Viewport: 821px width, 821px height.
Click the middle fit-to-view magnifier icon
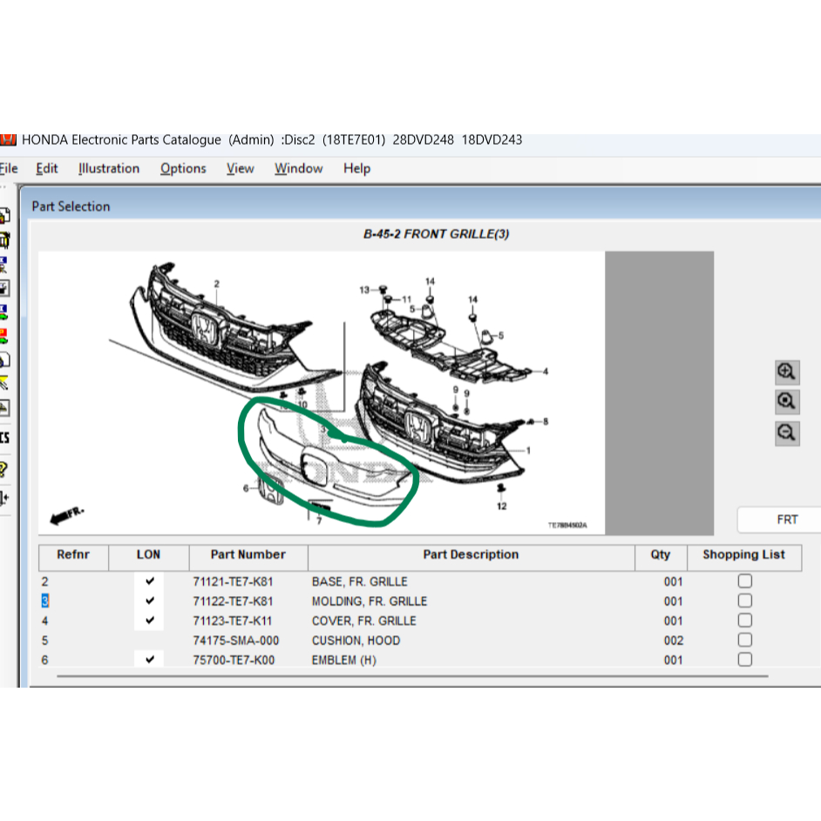pyautogui.click(x=787, y=402)
